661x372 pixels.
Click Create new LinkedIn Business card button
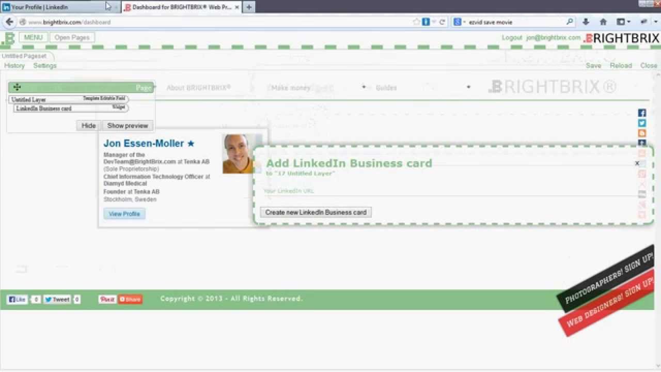point(316,212)
